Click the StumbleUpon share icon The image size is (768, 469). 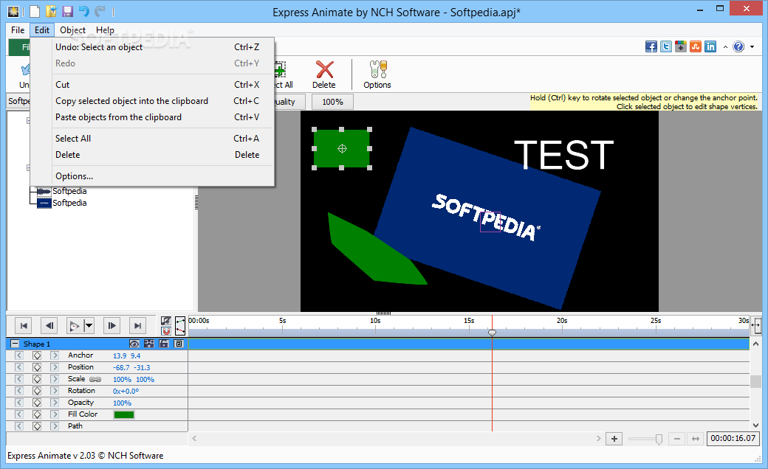click(x=696, y=46)
